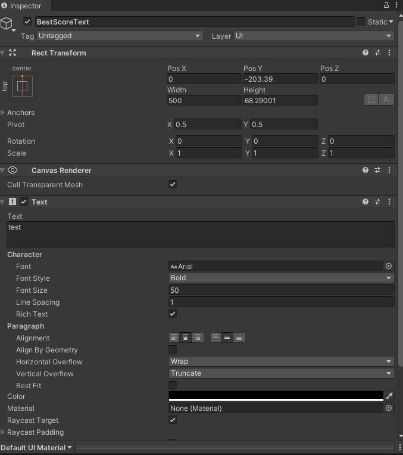Open the anchor presets box

click(x=22, y=86)
